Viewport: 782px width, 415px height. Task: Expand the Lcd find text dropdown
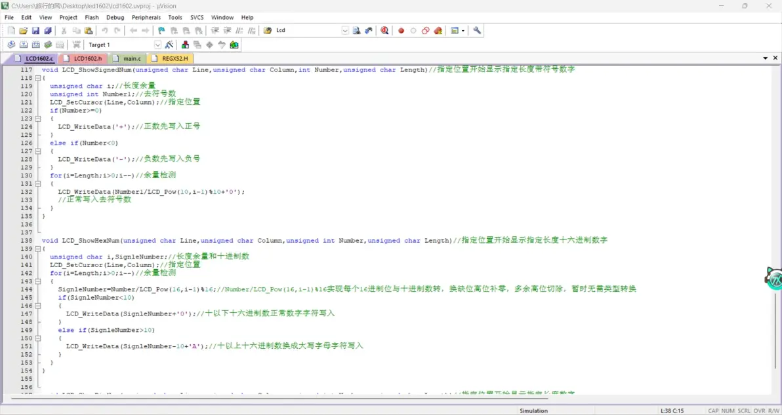345,31
